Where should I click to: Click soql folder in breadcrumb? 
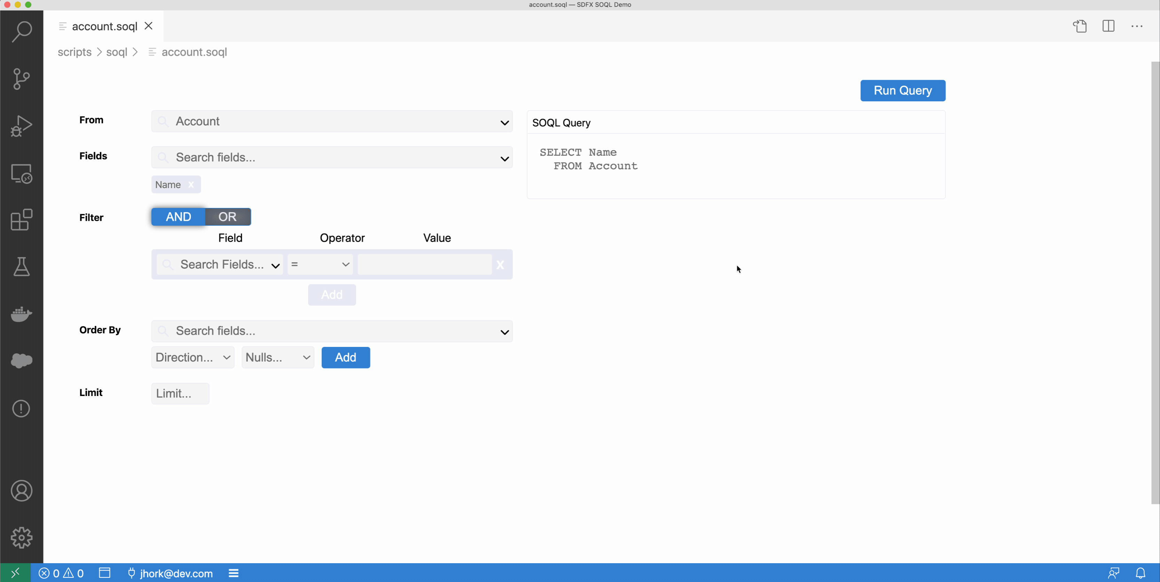click(x=117, y=52)
